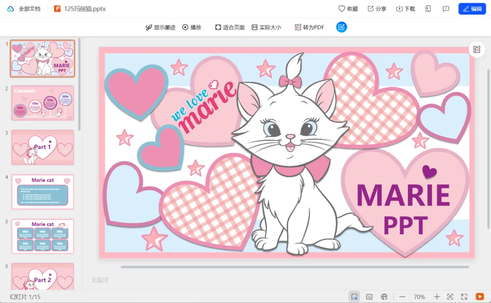Set view to 实际大小 actual size

pos(266,27)
